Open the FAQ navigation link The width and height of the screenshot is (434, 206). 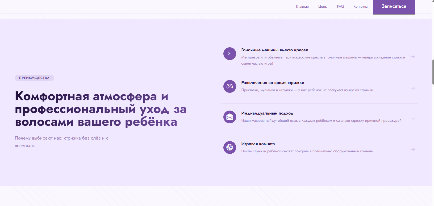coord(340,7)
